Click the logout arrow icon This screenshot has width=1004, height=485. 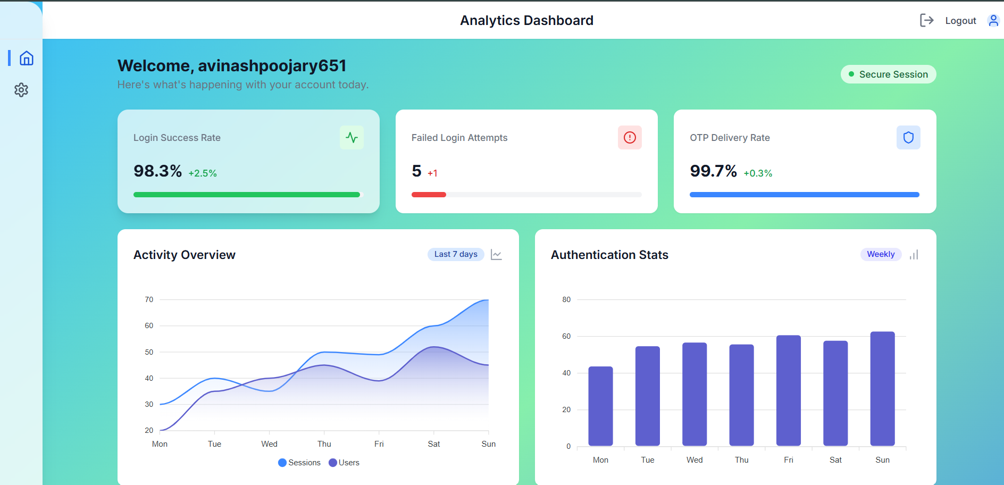click(927, 20)
